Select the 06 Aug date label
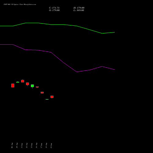This screenshot has width=153, height=153. pos(12,145)
